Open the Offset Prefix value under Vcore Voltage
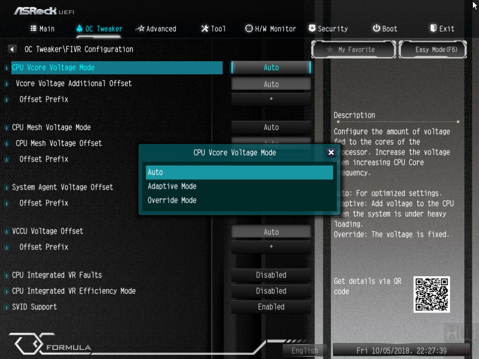This screenshot has width=479, height=359. coord(271,99)
